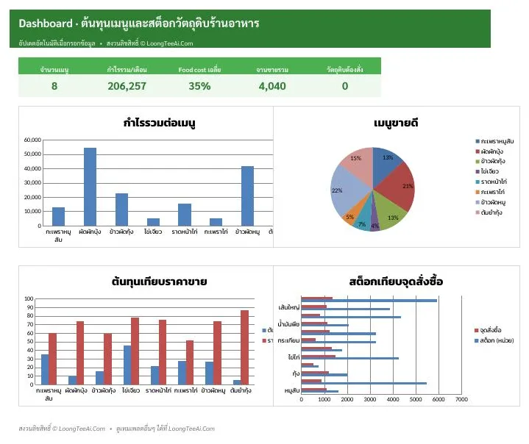Click the กุ้ง label in stock chart
Image resolution: width=529 pixels, height=444 pixels.
click(x=296, y=373)
